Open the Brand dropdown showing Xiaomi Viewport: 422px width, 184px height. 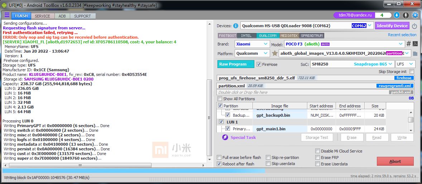click(x=252, y=44)
